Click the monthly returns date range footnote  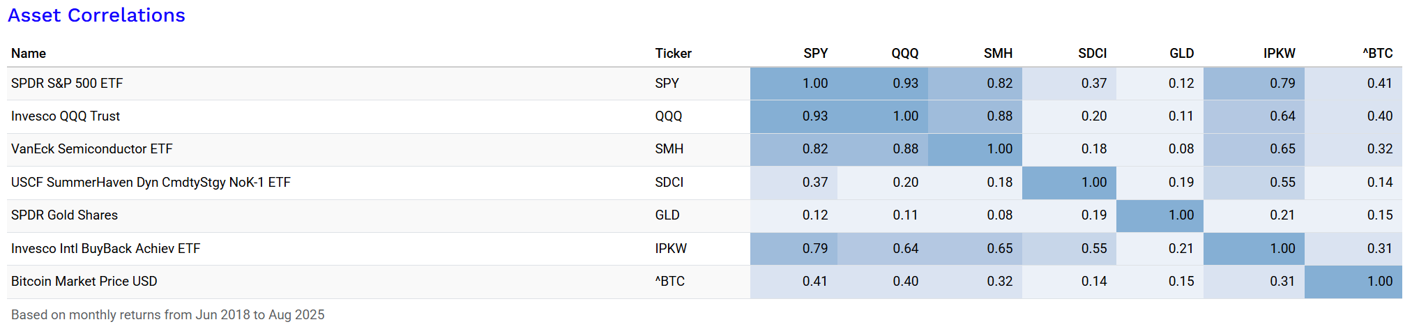(167, 315)
